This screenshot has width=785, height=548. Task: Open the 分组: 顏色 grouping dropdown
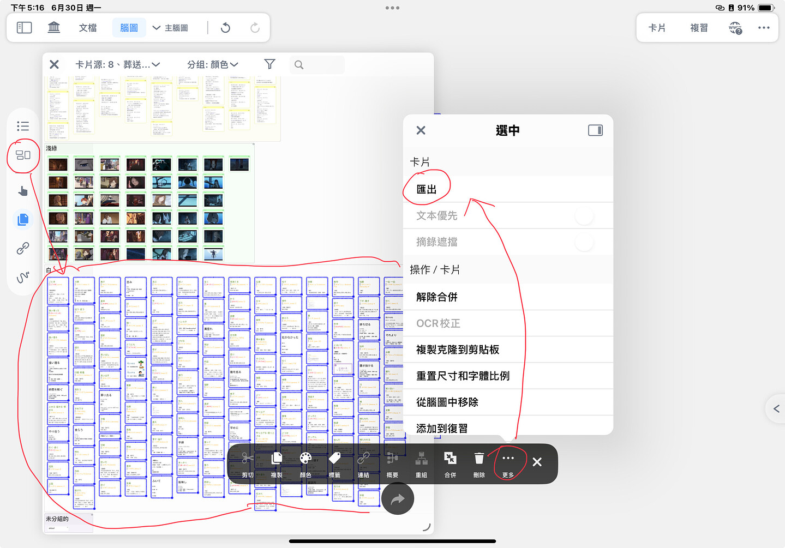213,64
